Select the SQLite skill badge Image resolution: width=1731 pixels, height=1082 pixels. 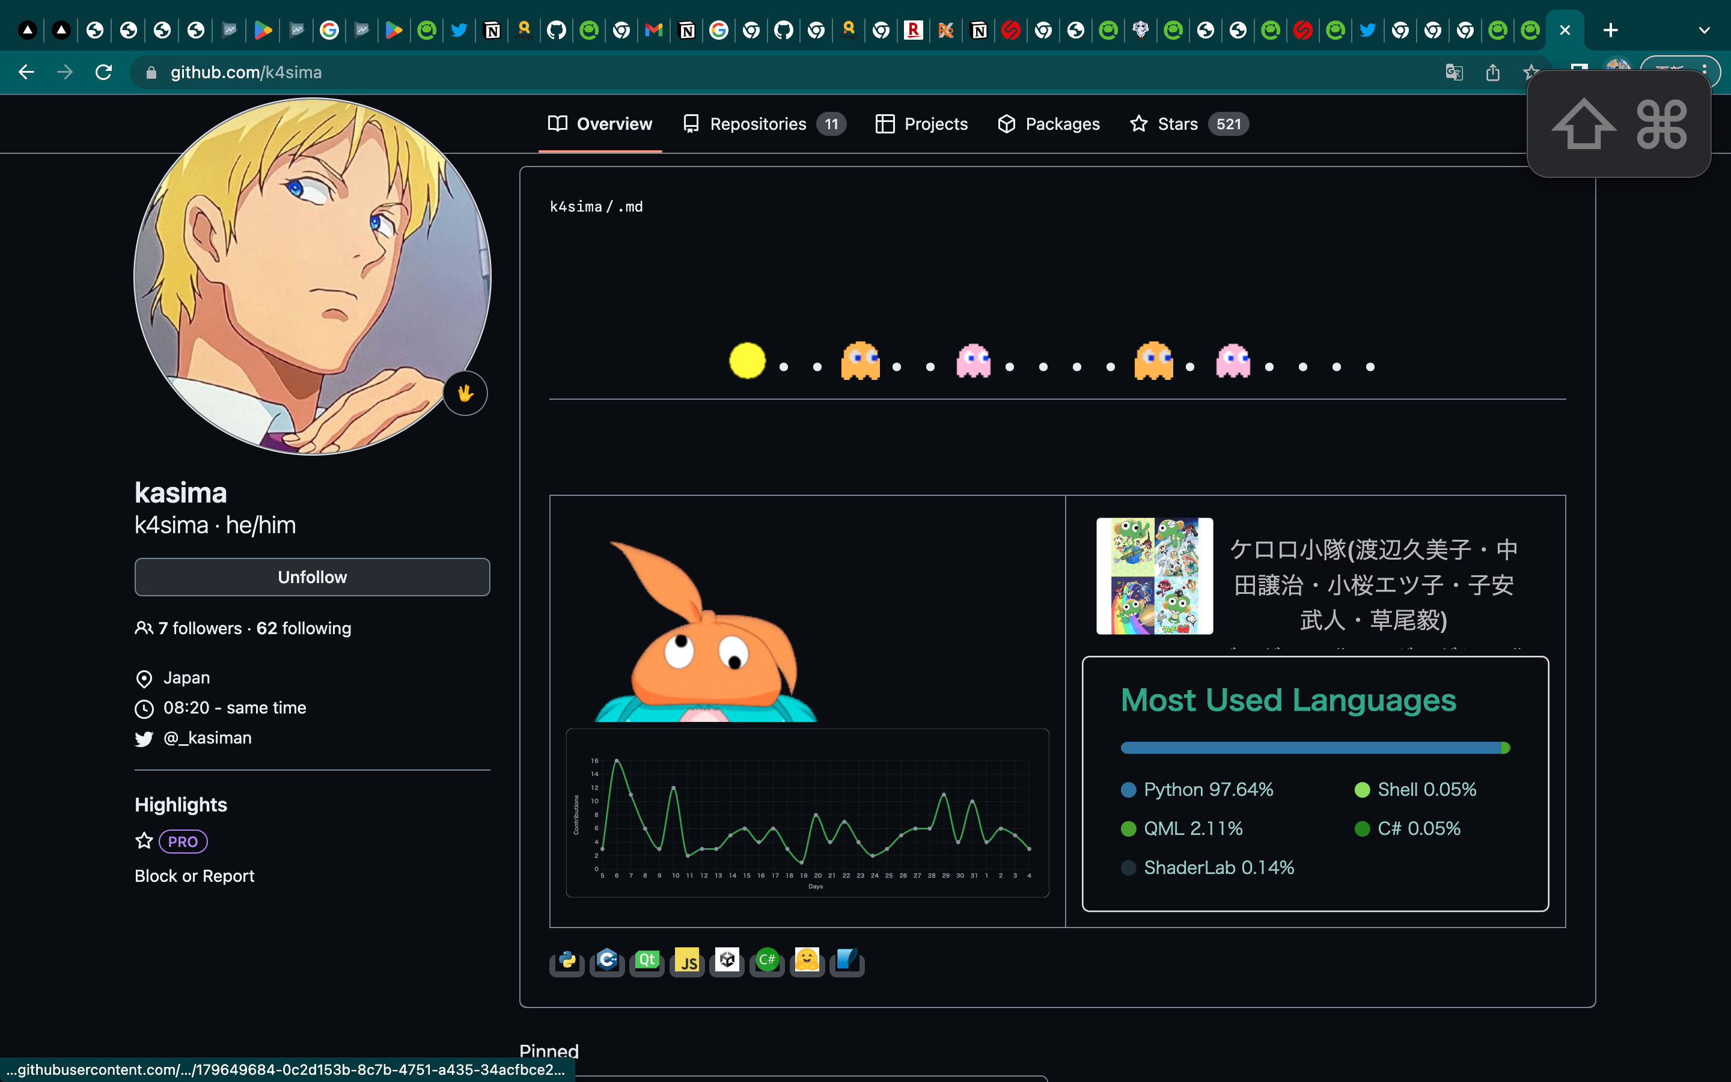[x=846, y=962]
